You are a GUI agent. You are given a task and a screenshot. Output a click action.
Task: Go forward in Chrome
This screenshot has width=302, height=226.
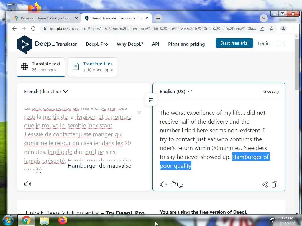tap(24, 29)
